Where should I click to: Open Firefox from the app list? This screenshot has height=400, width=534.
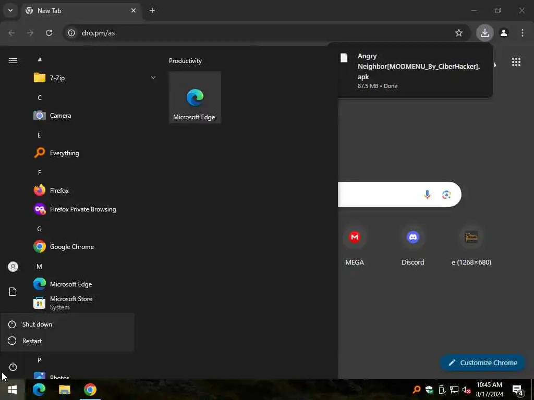tap(95, 191)
